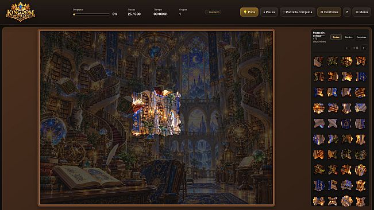Pick second-row, first-column tray piece
The image size is (374, 210).
(x=319, y=77)
